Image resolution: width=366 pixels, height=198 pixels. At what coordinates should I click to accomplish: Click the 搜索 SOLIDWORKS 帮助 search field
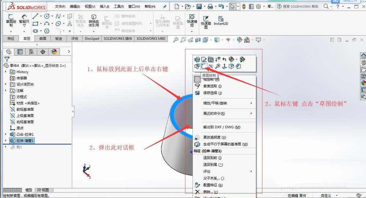pyautogui.click(x=300, y=7)
